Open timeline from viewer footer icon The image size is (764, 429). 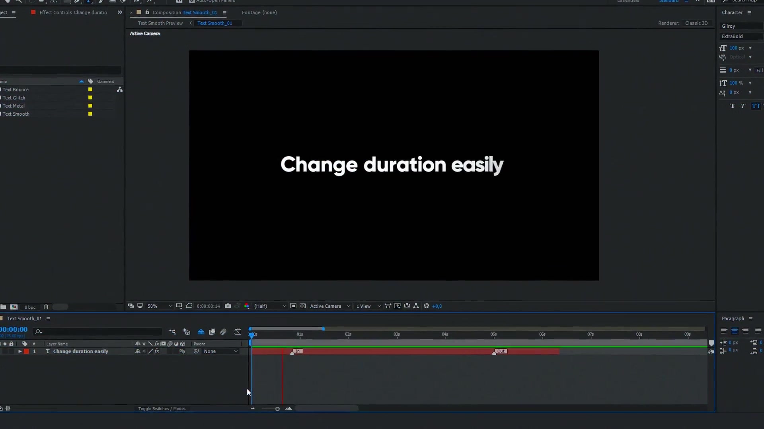pos(407,306)
